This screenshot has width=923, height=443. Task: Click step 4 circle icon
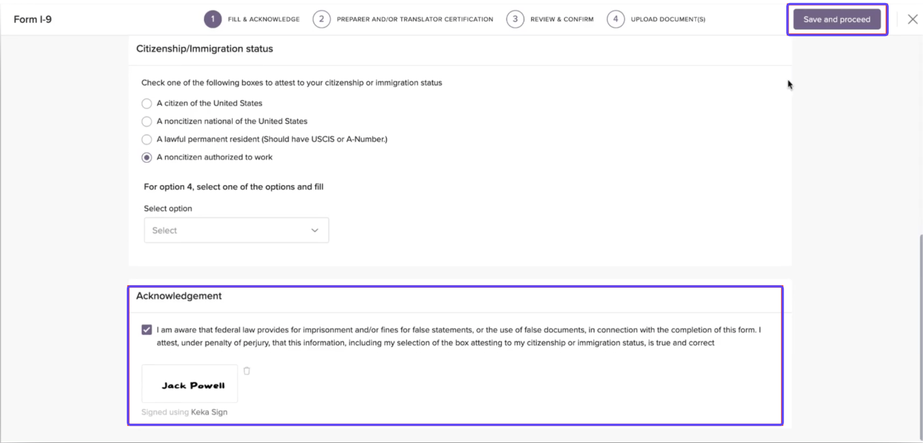click(616, 19)
